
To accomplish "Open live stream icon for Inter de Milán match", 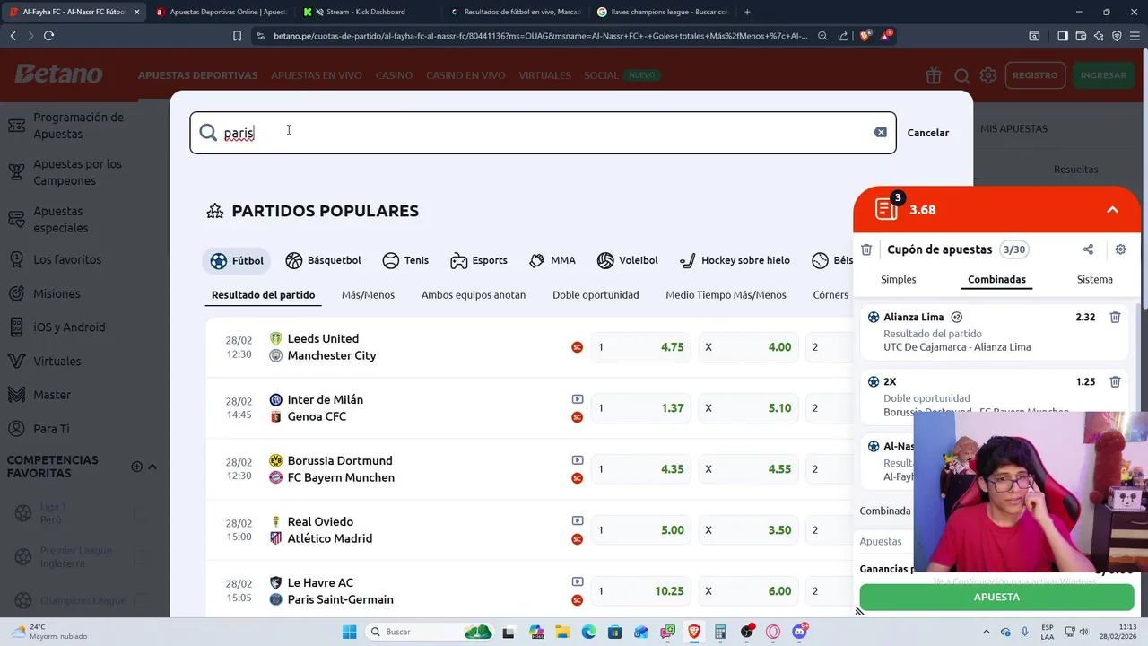I will click(578, 399).
